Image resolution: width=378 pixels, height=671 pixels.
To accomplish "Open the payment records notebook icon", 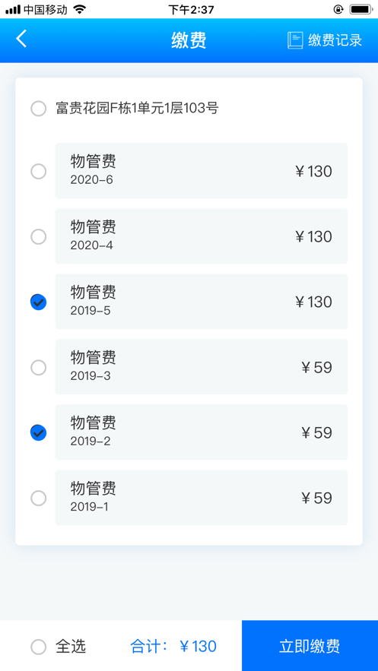I will pyautogui.click(x=295, y=40).
